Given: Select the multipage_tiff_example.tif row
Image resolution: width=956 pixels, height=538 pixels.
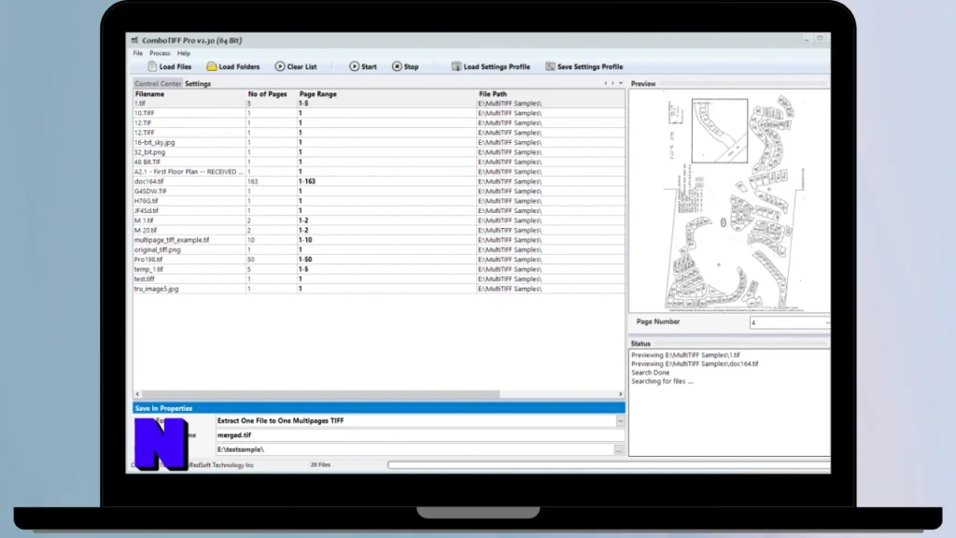Looking at the screenshot, I should [x=379, y=240].
